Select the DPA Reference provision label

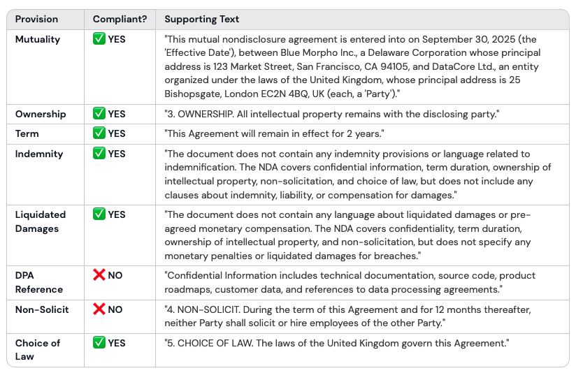[39, 282]
